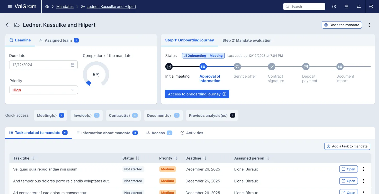Check notifications via the bell icon

click(359, 6)
